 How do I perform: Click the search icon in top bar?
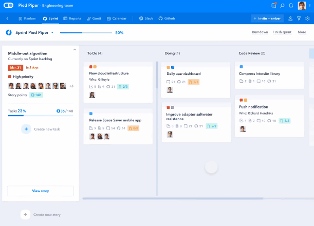[x=282, y=6]
